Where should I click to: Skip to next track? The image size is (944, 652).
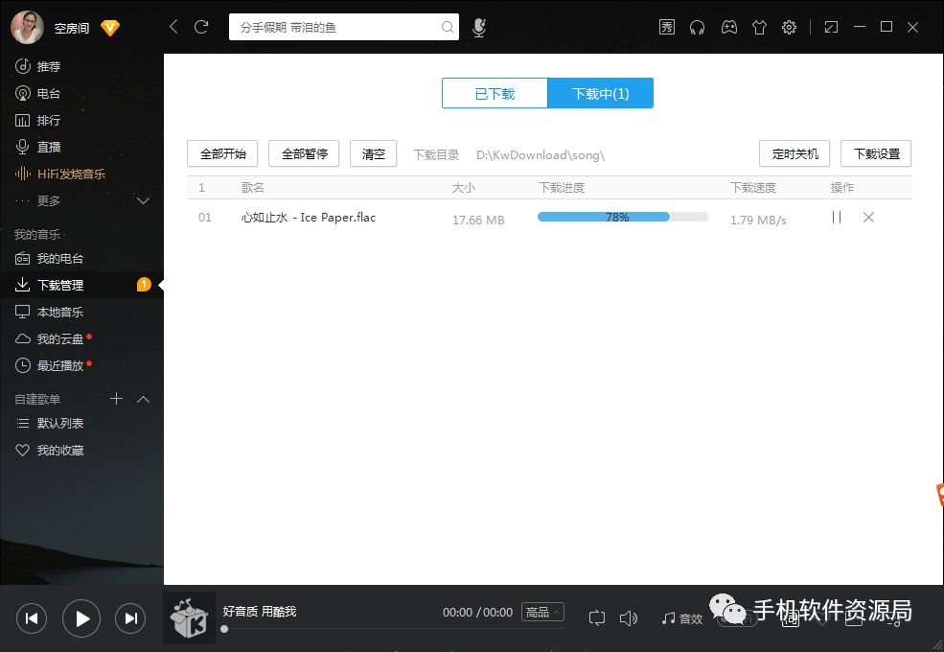click(130, 618)
